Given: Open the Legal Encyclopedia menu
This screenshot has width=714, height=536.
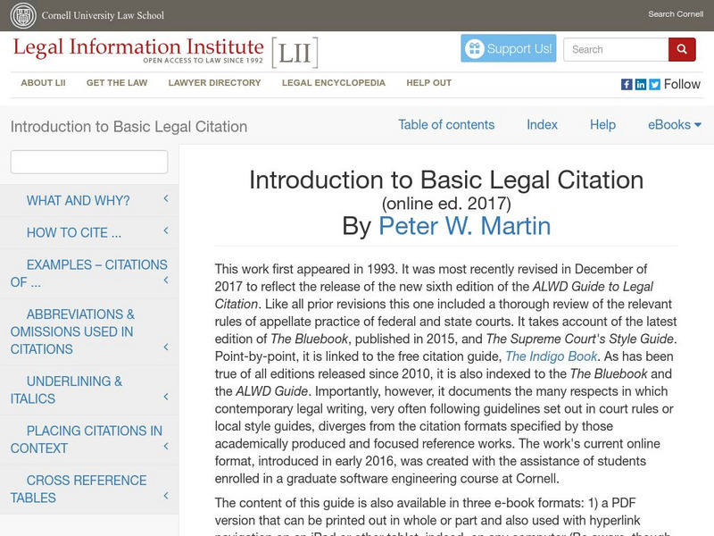Looking at the screenshot, I should [333, 83].
